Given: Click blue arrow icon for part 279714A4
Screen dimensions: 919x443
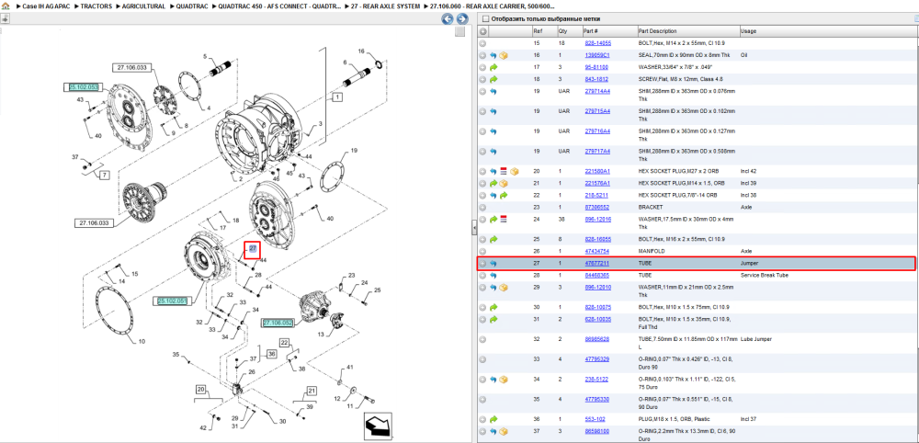Looking at the screenshot, I should [493, 91].
